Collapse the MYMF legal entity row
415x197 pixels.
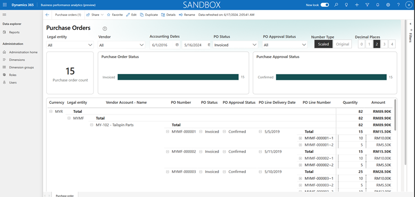coord(69,118)
